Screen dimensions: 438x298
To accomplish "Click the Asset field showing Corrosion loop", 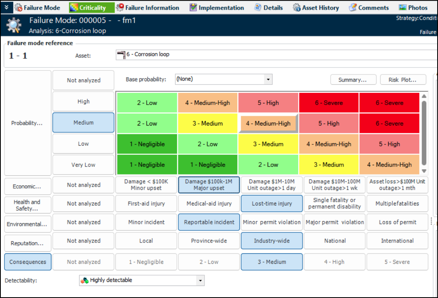I will click(x=273, y=55).
